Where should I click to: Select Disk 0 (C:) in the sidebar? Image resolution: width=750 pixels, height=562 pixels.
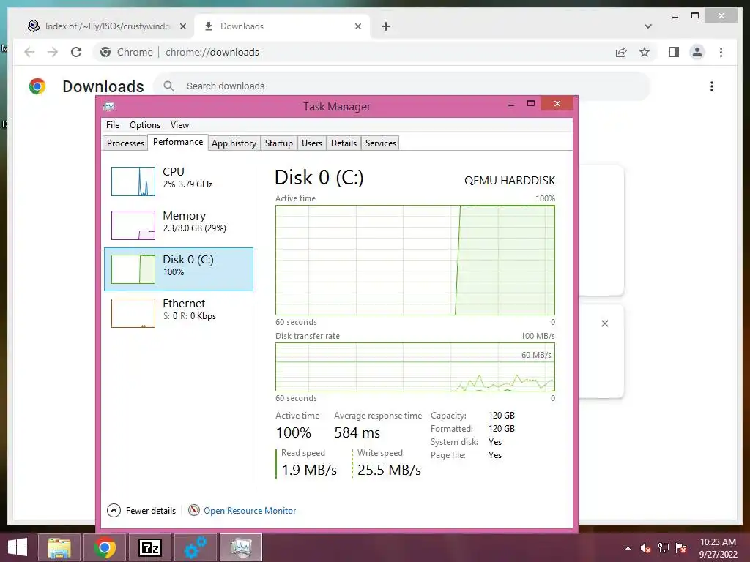point(179,269)
